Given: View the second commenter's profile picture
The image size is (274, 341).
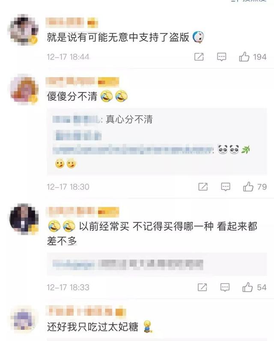Looking at the screenshot, I should pyautogui.click(x=24, y=89).
